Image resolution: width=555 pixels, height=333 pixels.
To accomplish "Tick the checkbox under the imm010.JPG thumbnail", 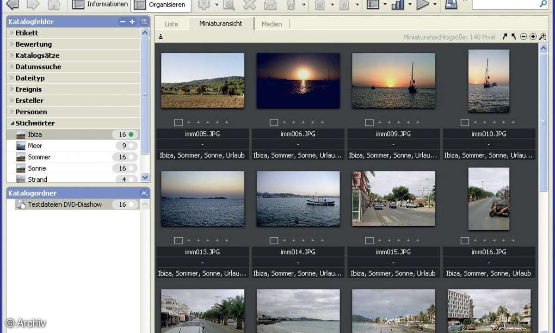I will pyautogui.click(x=465, y=123).
